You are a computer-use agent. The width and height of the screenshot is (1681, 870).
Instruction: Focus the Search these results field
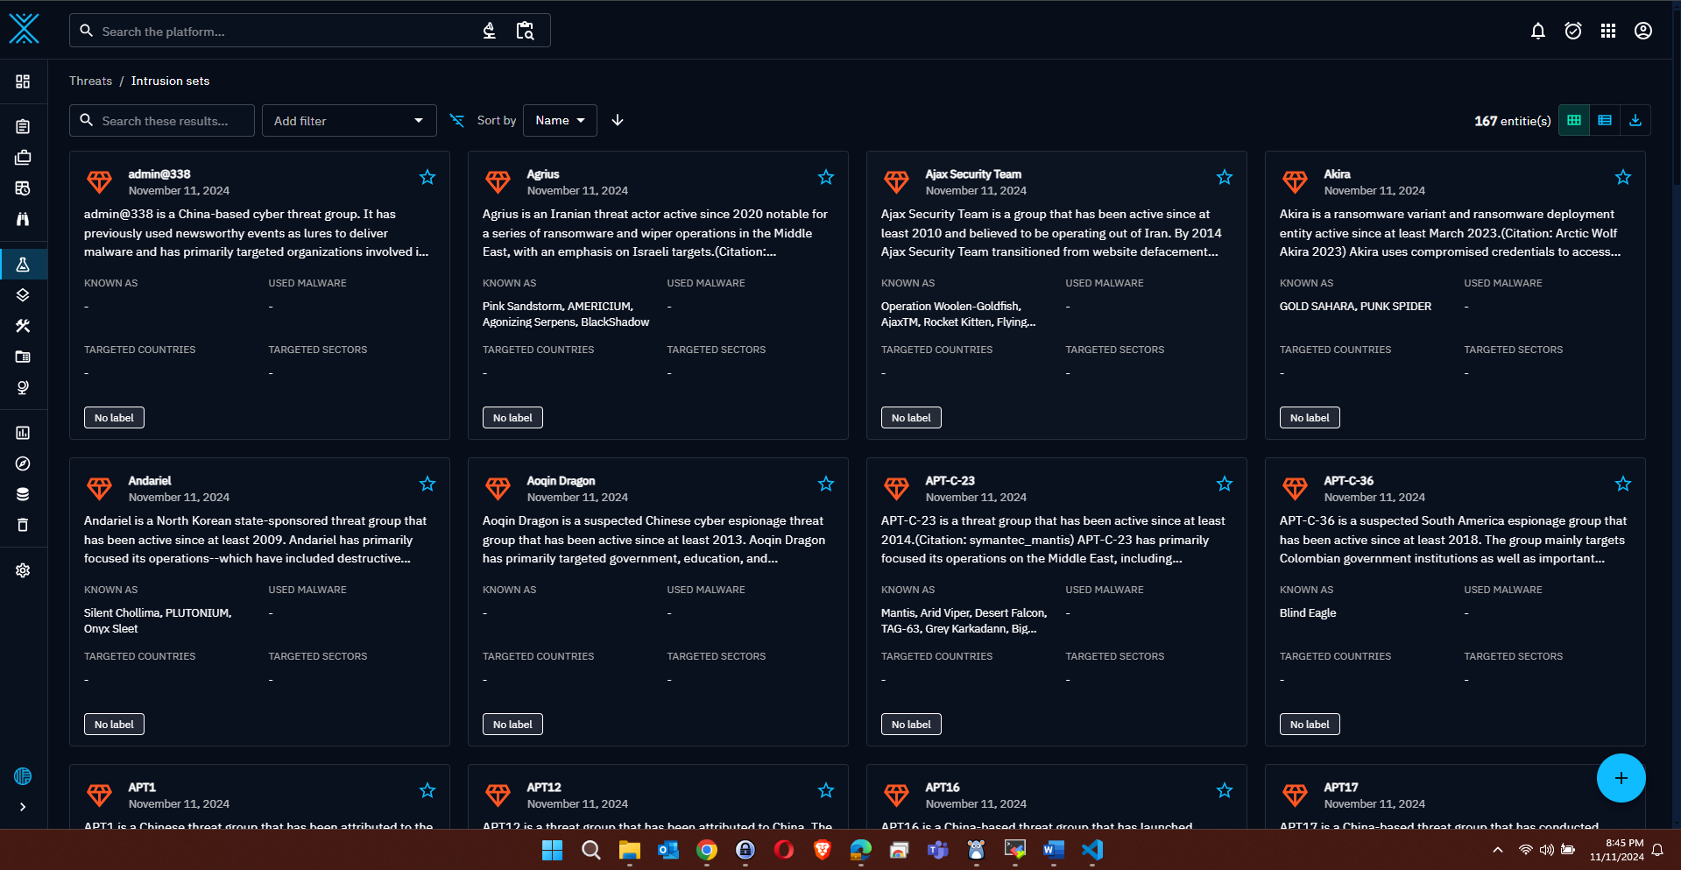[162, 120]
